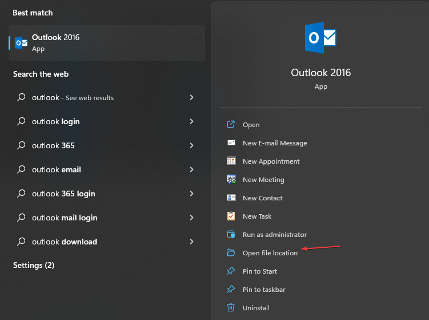Choose New Appointment action
This screenshot has height=320, width=429.
271,161
